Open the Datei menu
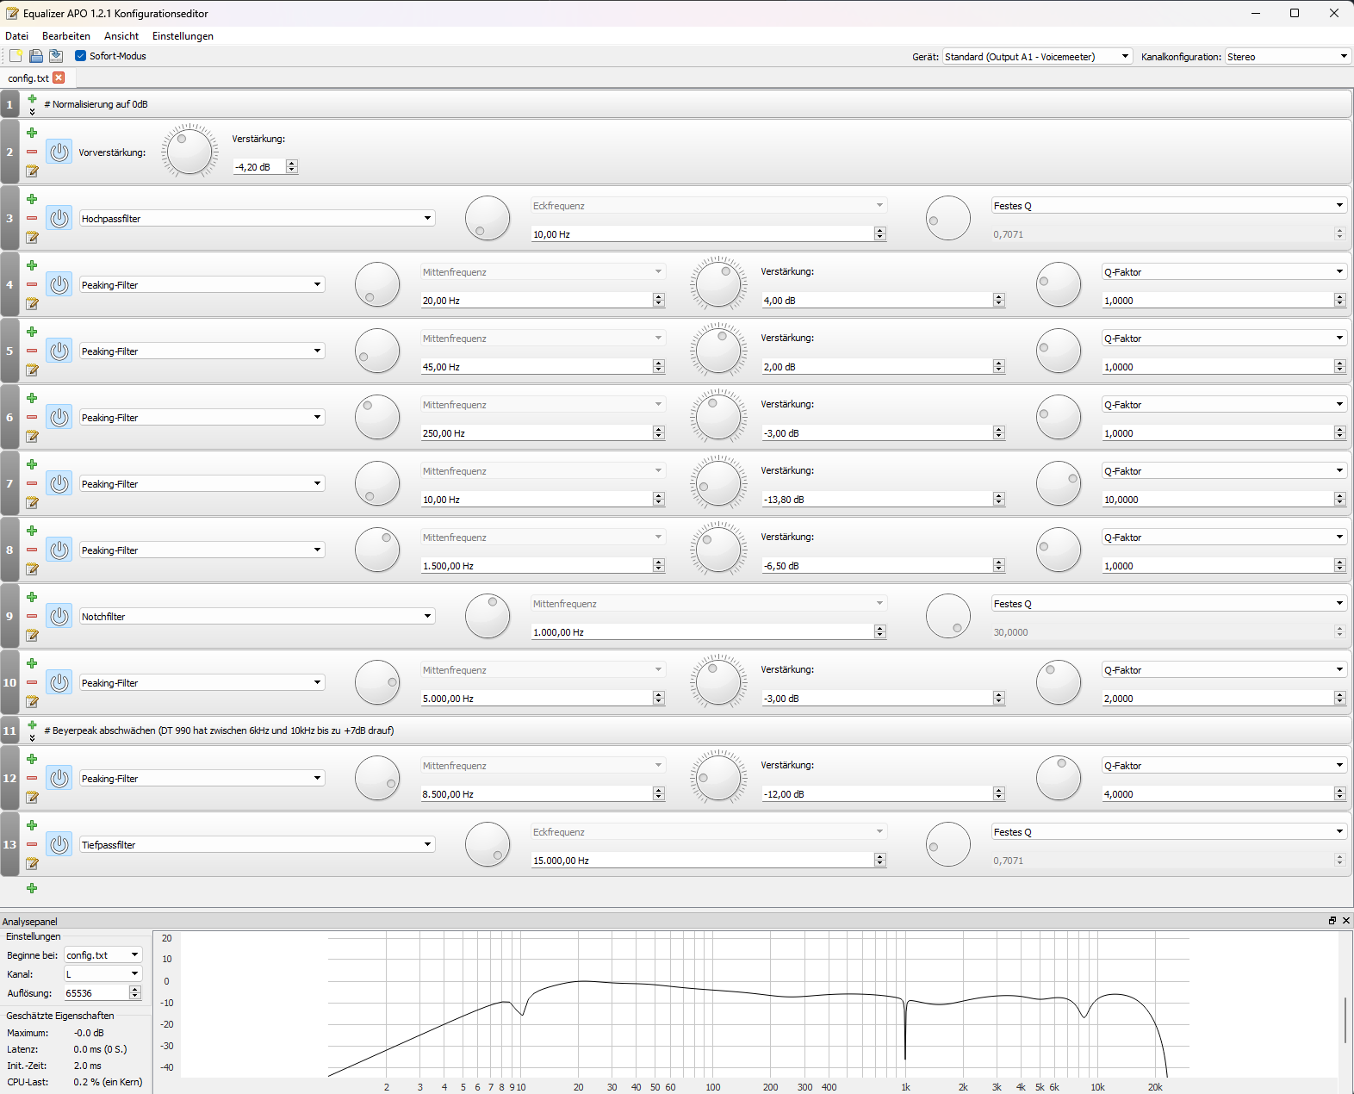1354x1094 pixels. pyautogui.click(x=16, y=36)
